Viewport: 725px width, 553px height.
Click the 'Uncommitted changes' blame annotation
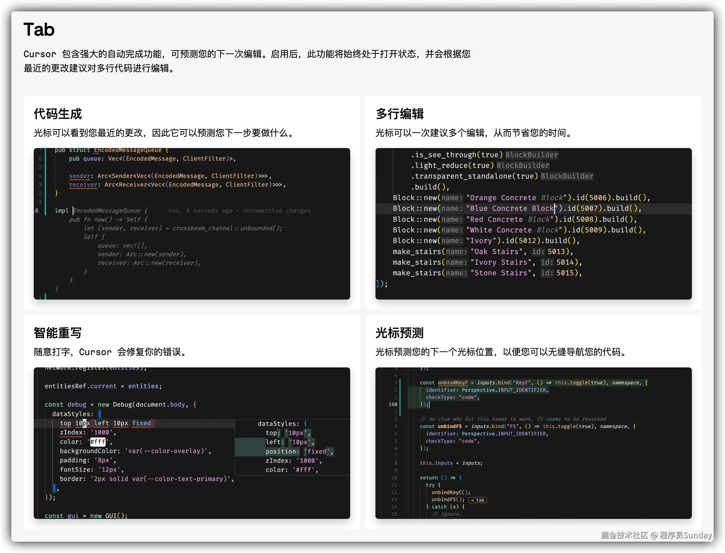coord(276,211)
